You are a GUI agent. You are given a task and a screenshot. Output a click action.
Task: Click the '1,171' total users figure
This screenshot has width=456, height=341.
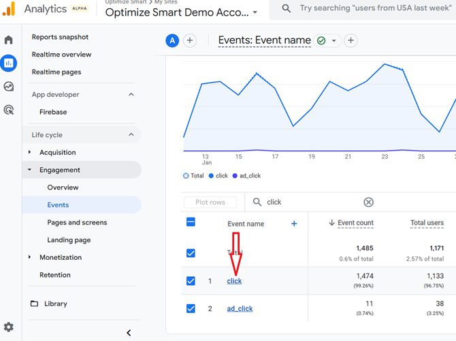(436, 248)
